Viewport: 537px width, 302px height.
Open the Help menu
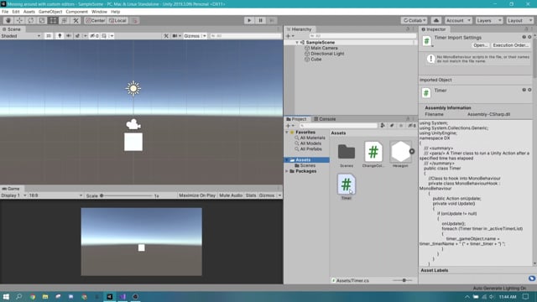[116, 12]
